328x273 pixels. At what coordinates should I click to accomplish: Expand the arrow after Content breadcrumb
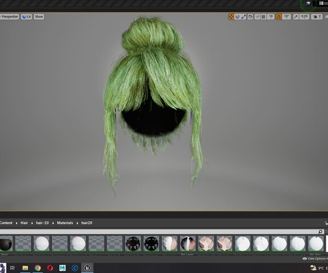tap(16, 223)
